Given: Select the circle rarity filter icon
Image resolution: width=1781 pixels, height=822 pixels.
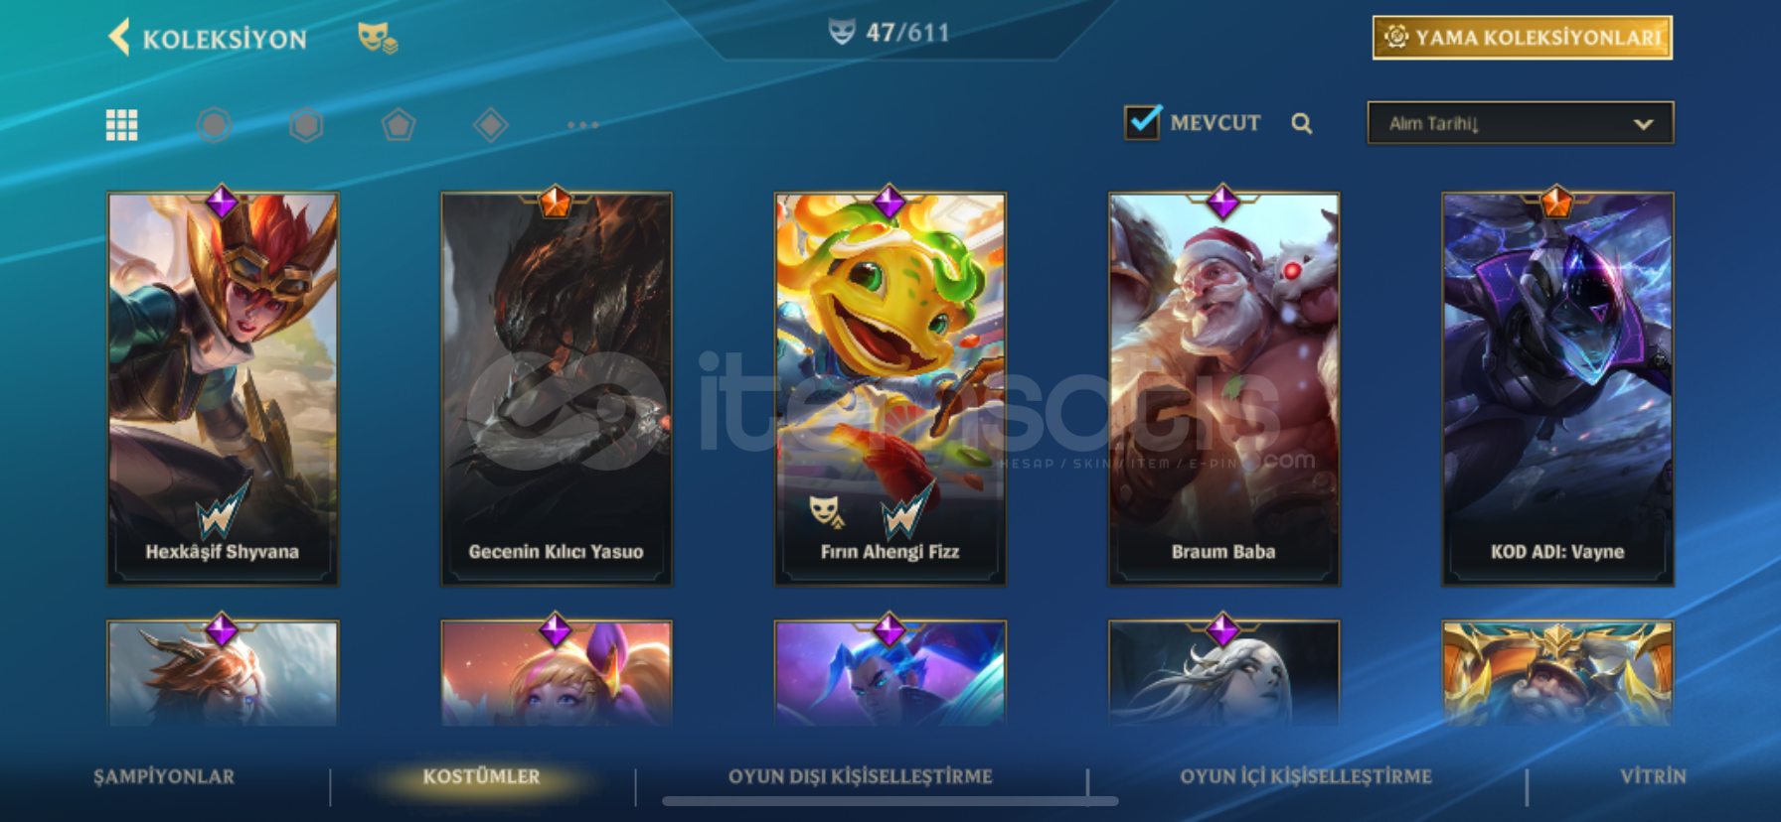Looking at the screenshot, I should [214, 125].
